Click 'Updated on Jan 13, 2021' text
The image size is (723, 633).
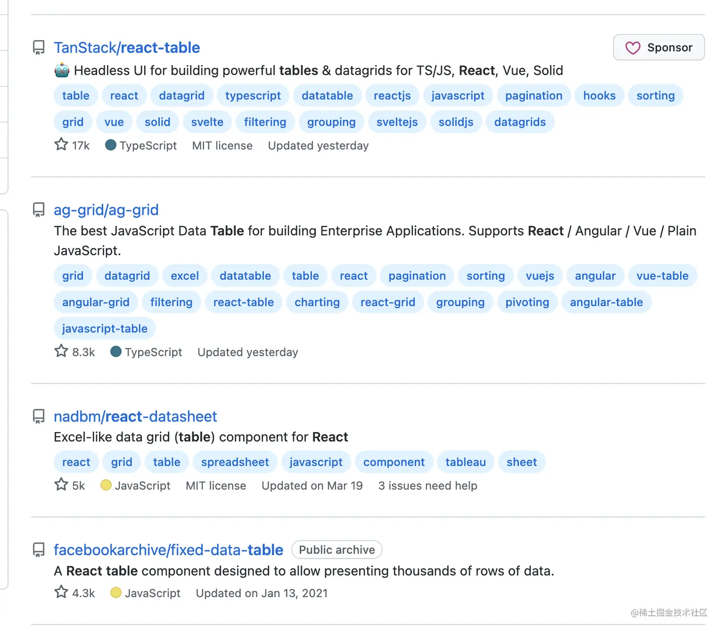pyautogui.click(x=262, y=593)
